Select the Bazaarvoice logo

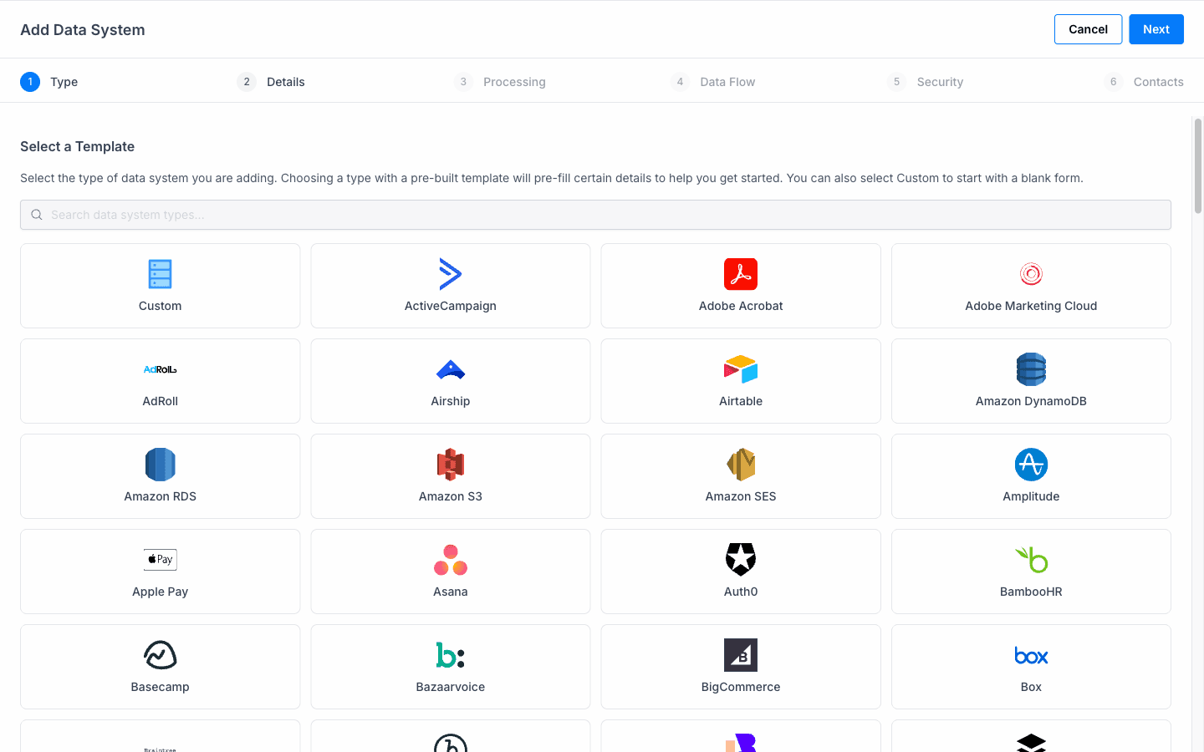(450, 655)
